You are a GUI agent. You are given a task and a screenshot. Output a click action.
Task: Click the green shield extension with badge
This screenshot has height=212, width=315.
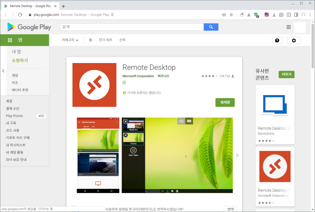(x=256, y=15)
